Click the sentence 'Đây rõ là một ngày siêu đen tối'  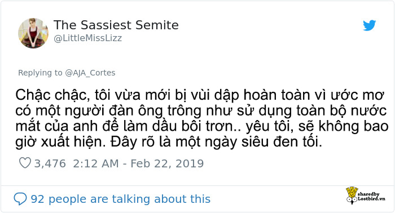216,142
